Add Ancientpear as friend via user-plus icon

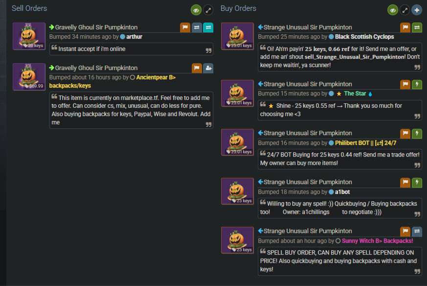pyautogui.click(x=208, y=68)
